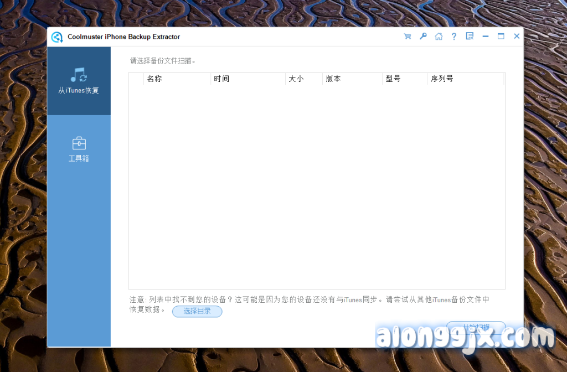Click the feedback form icon in title bar
Viewport: 567px width, 372px height.
(x=470, y=37)
